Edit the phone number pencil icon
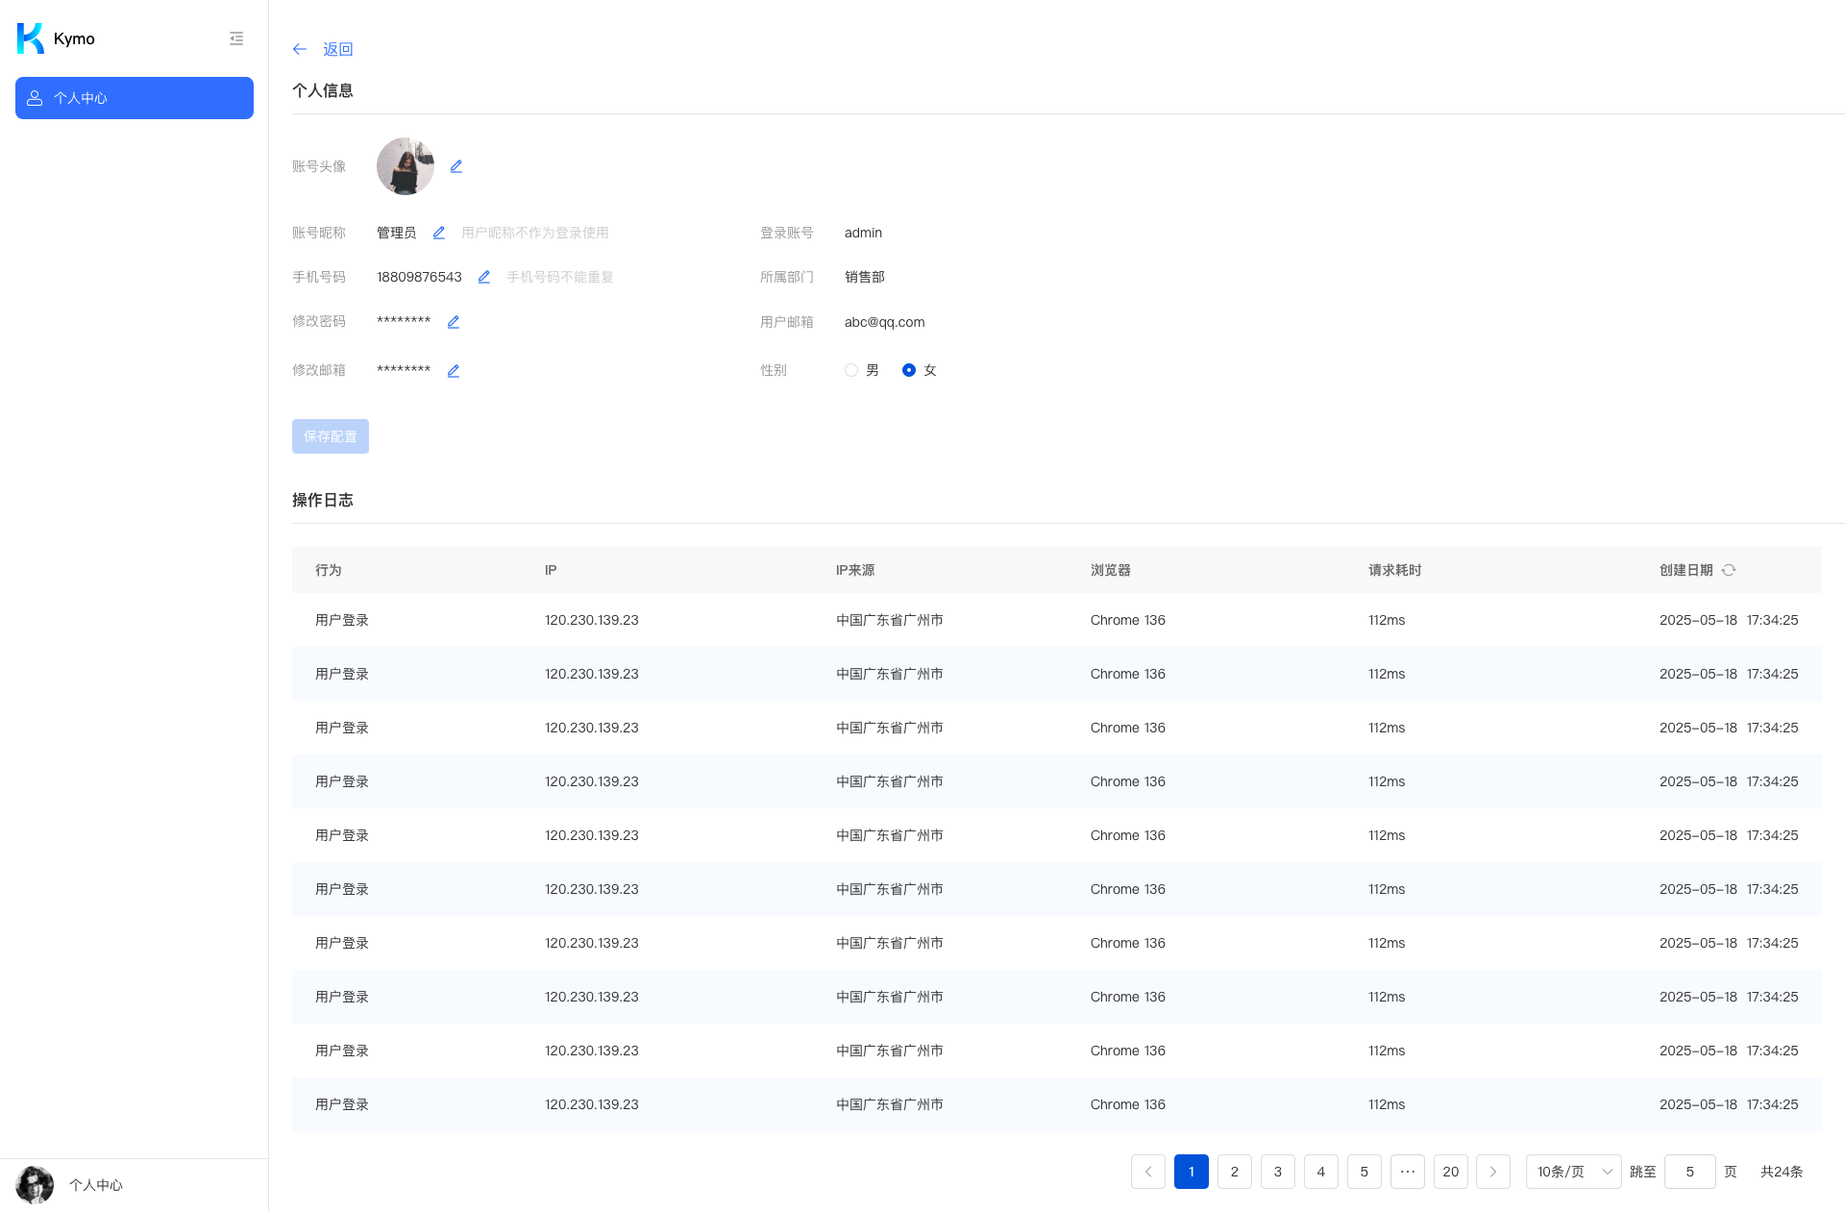 coord(484,277)
